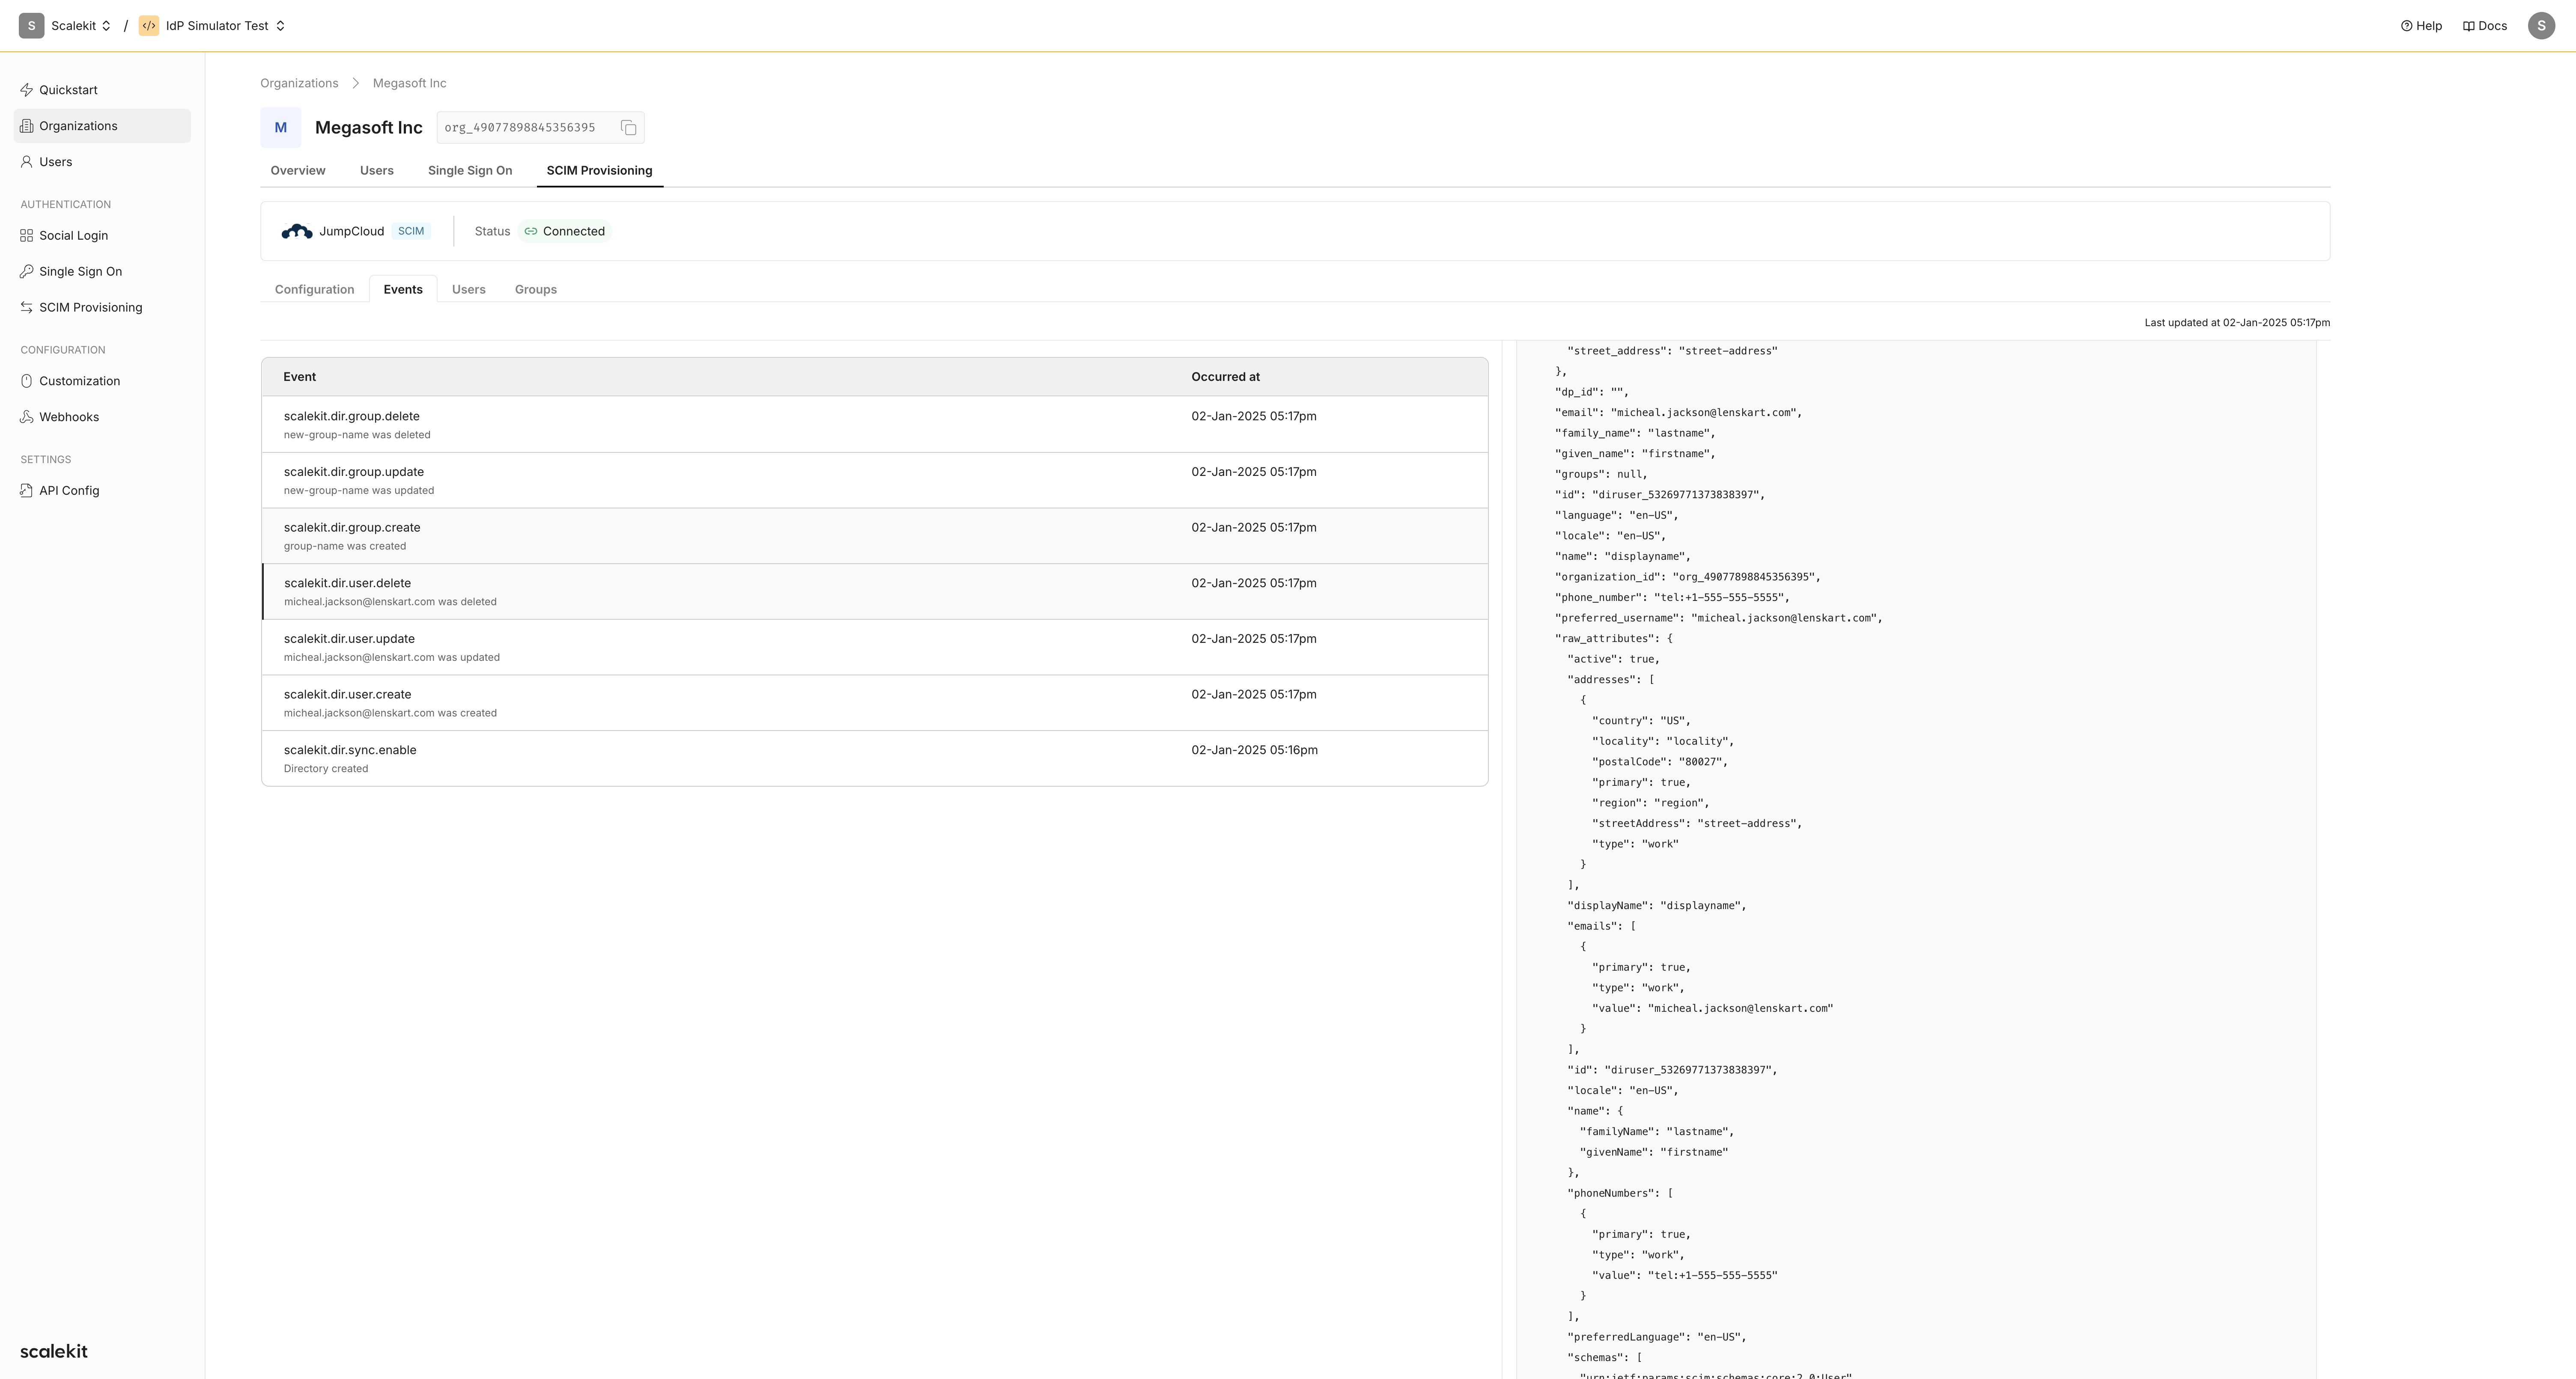Click the IdP Simulator Test environment icon

click(149, 26)
